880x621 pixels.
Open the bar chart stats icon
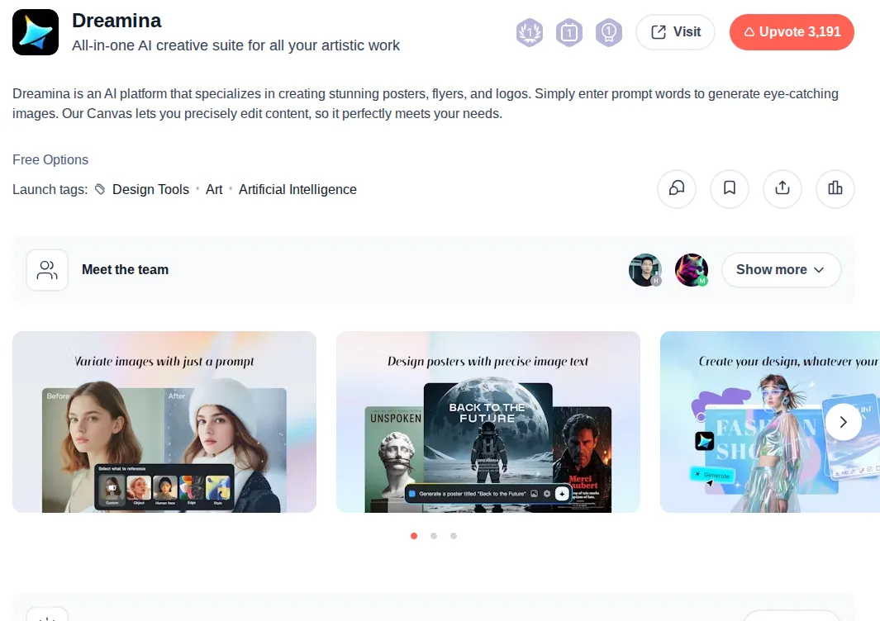tap(835, 188)
